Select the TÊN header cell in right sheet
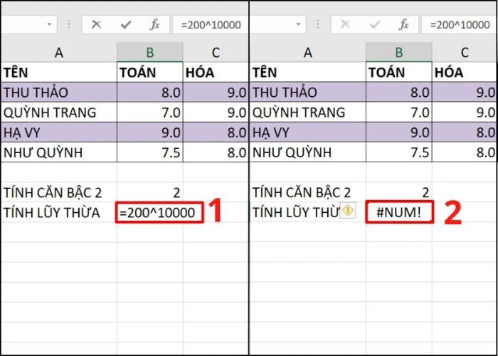 tap(308, 73)
